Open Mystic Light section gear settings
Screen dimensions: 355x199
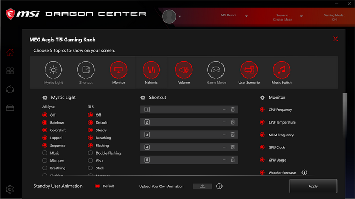point(45,98)
